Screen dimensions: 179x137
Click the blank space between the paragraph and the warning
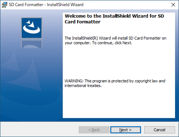pos(119,62)
